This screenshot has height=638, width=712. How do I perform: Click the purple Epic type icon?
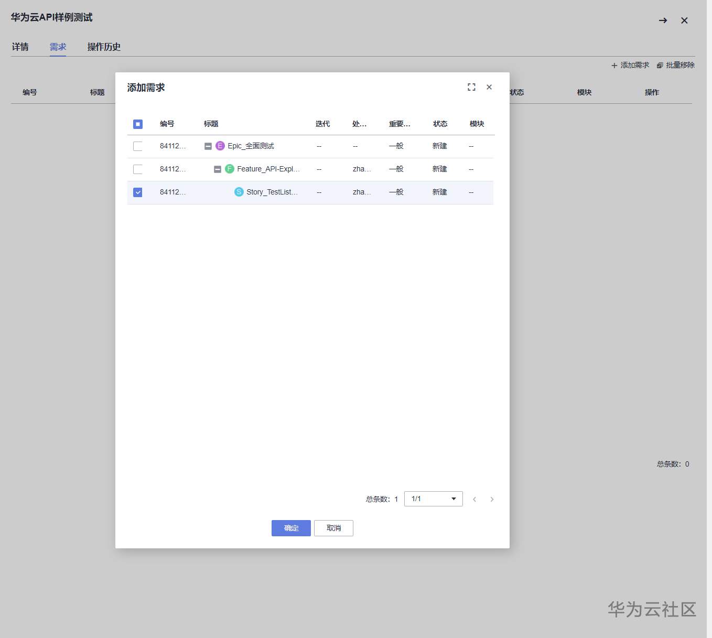(x=220, y=146)
